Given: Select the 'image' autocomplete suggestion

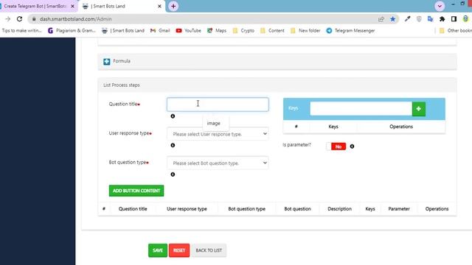Looking at the screenshot, I should tap(214, 123).
